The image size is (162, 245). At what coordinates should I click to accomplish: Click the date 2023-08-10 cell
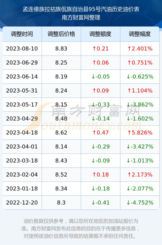tap(22, 48)
